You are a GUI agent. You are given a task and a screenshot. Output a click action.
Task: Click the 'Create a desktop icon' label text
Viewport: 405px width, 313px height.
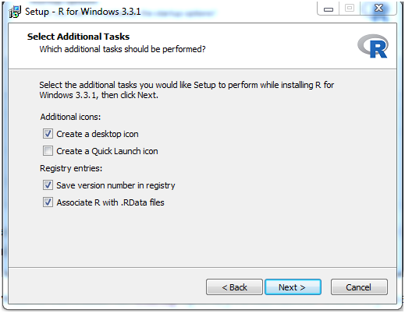tap(98, 134)
